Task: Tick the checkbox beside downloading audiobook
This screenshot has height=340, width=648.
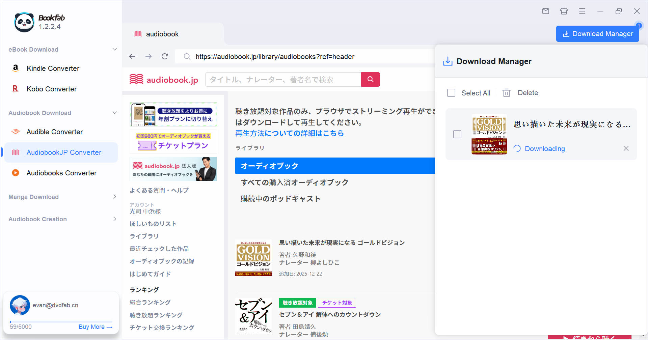Action: point(457,134)
